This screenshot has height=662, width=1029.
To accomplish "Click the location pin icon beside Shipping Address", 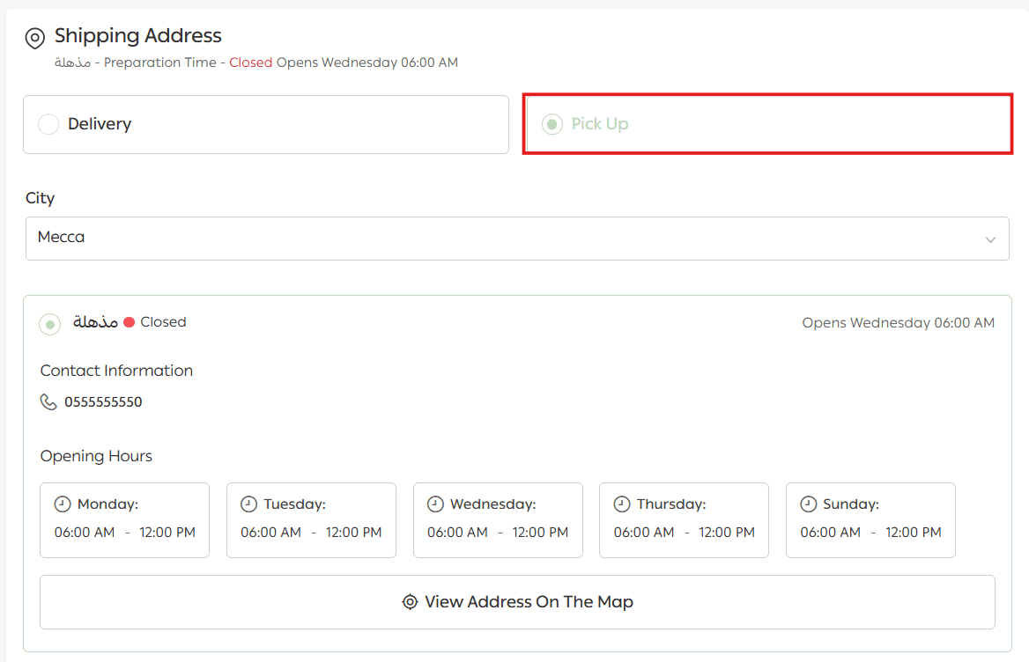I will (x=34, y=39).
